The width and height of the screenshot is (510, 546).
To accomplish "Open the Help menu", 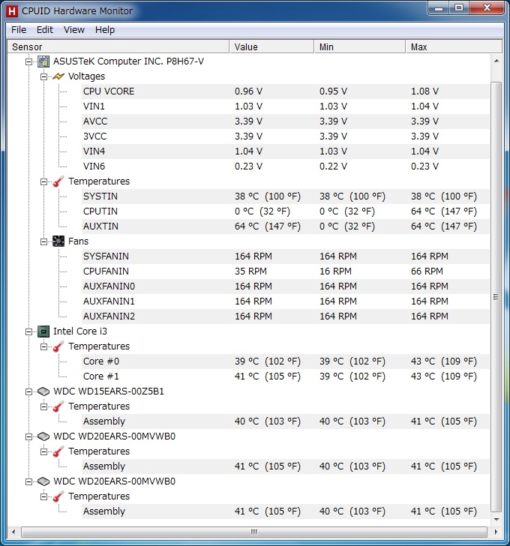I will click(x=105, y=29).
